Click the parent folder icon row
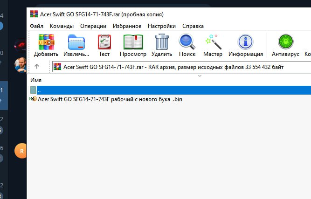The width and height of the screenshot is (311, 199). 33,90
